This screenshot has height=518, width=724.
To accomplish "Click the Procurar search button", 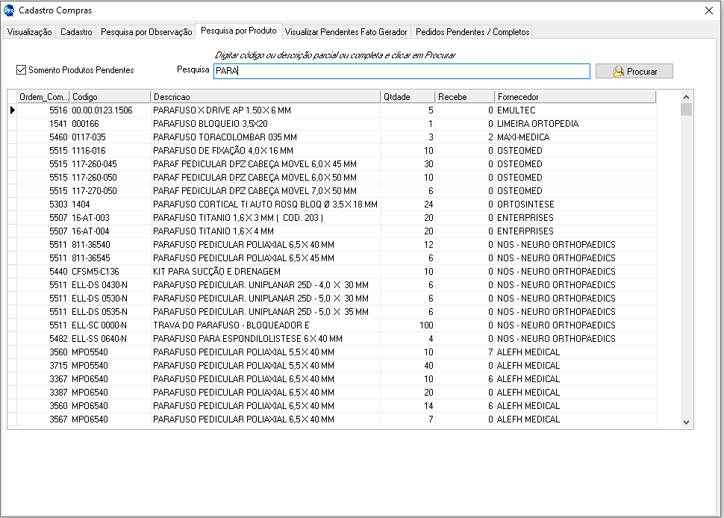I will click(634, 72).
